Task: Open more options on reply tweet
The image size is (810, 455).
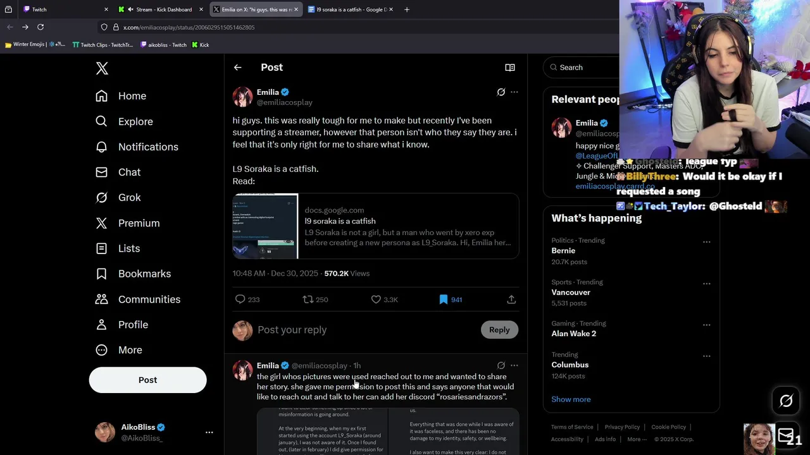Action: tap(514, 365)
